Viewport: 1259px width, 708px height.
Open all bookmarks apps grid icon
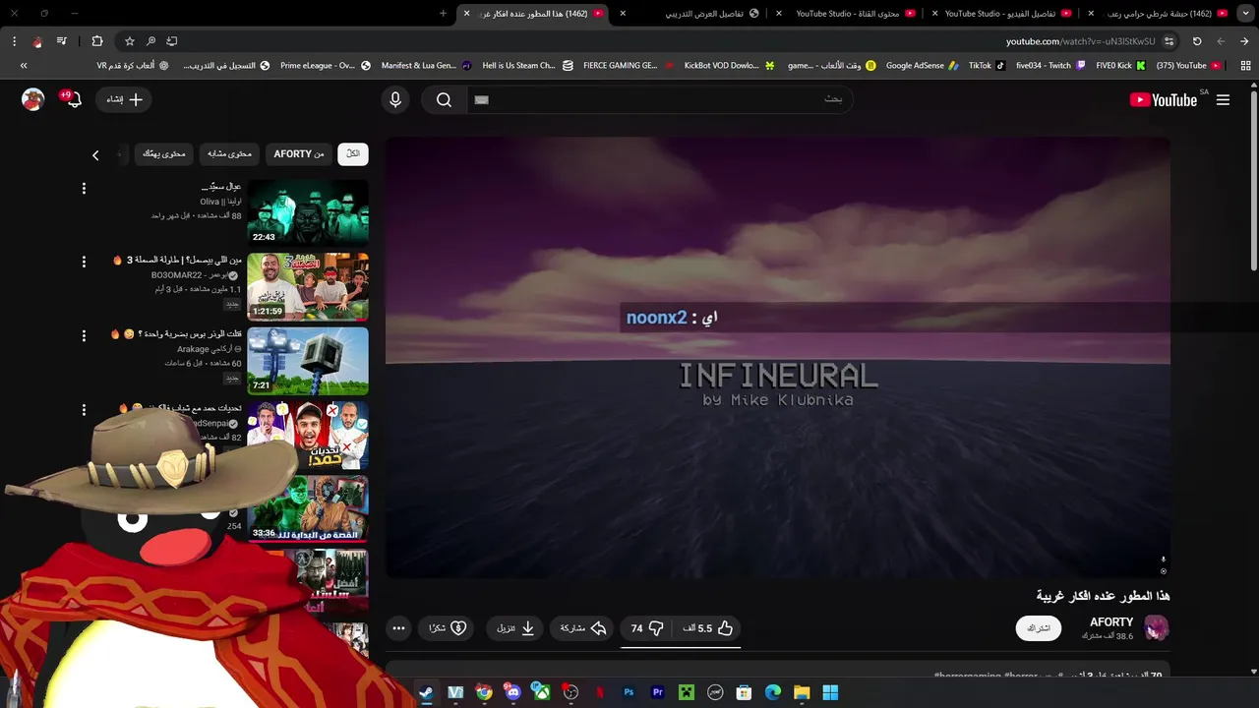click(1245, 66)
